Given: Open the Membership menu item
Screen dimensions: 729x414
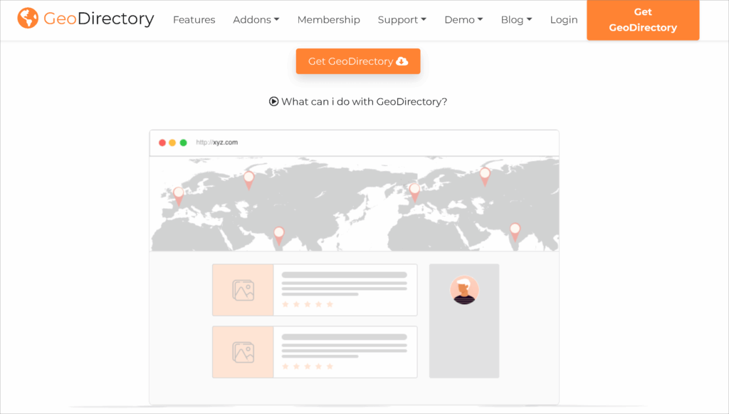Looking at the screenshot, I should [328, 20].
